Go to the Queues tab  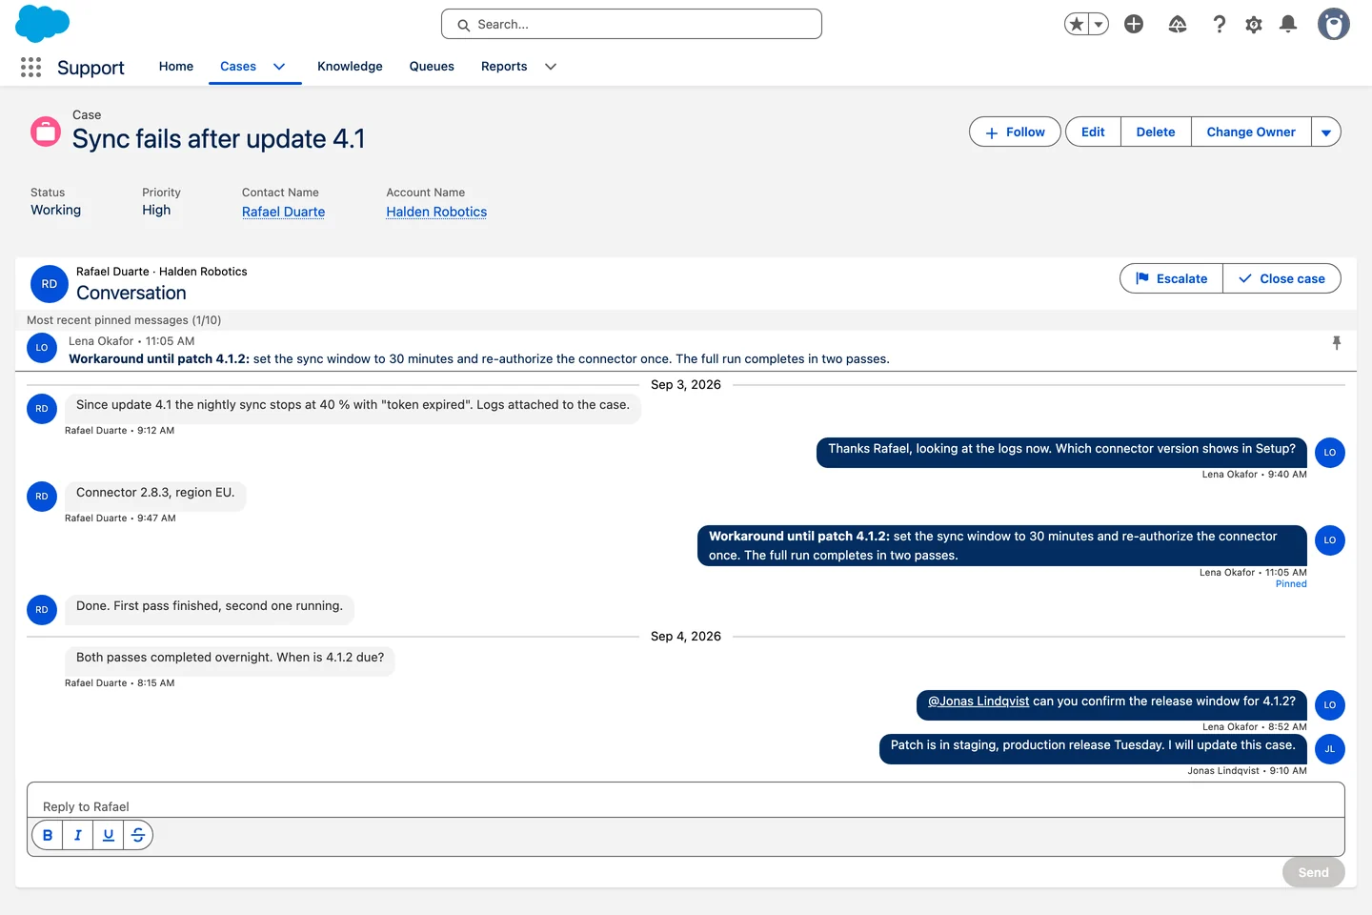pyautogui.click(x=432, y=67)
